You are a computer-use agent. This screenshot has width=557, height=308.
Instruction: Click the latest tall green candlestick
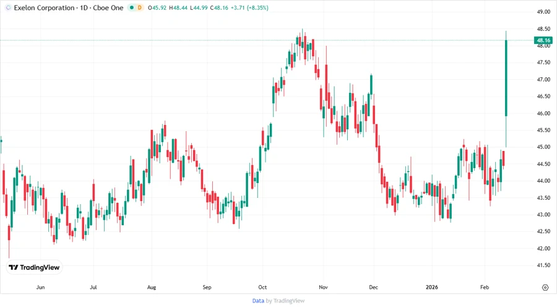coord(506,78)
